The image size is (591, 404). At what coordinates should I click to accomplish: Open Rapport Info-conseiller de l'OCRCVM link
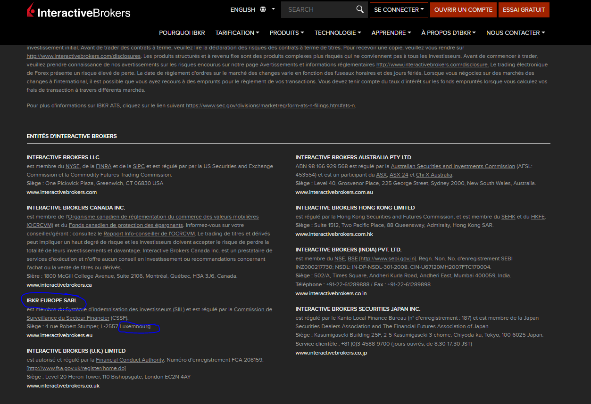150,234
